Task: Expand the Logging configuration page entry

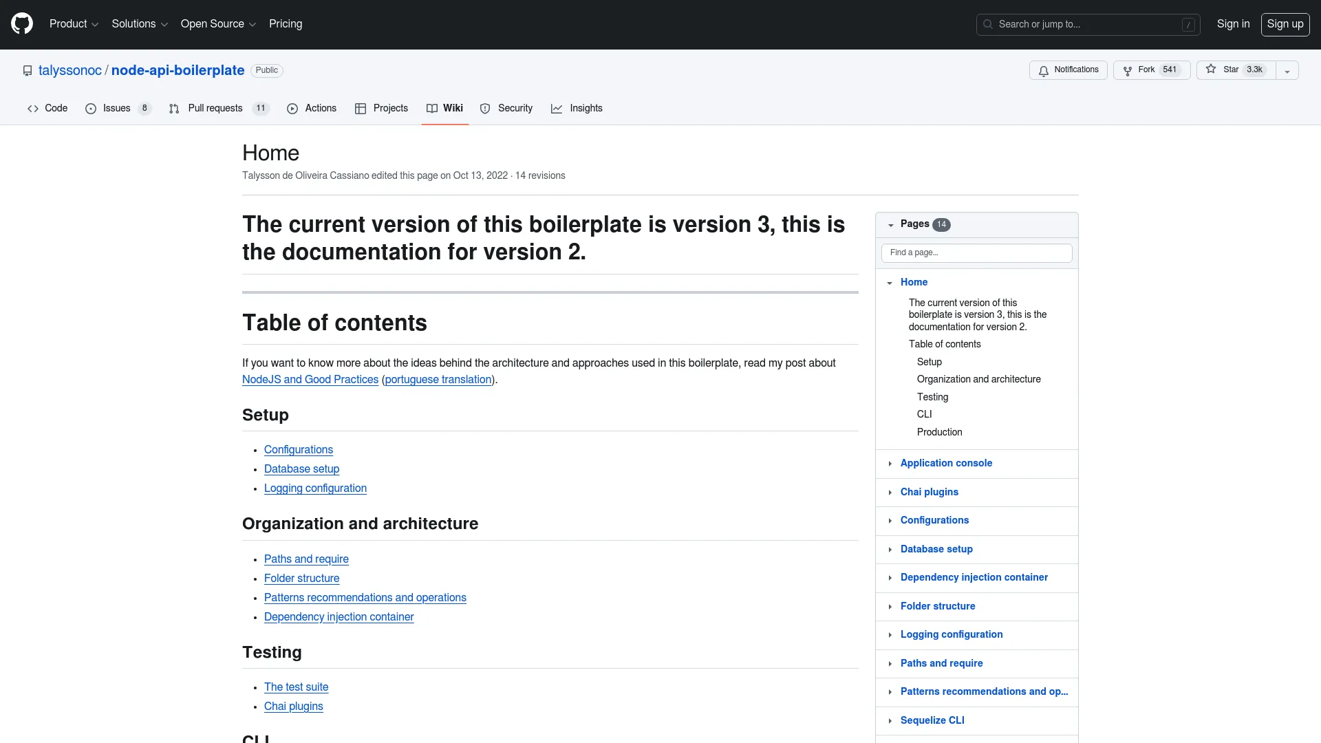Action: click(890, 635)
